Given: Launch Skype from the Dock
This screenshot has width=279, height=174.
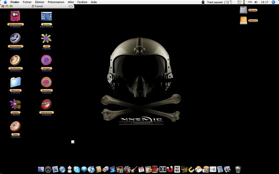Looking at the screenshot, I should coord(77,169).
